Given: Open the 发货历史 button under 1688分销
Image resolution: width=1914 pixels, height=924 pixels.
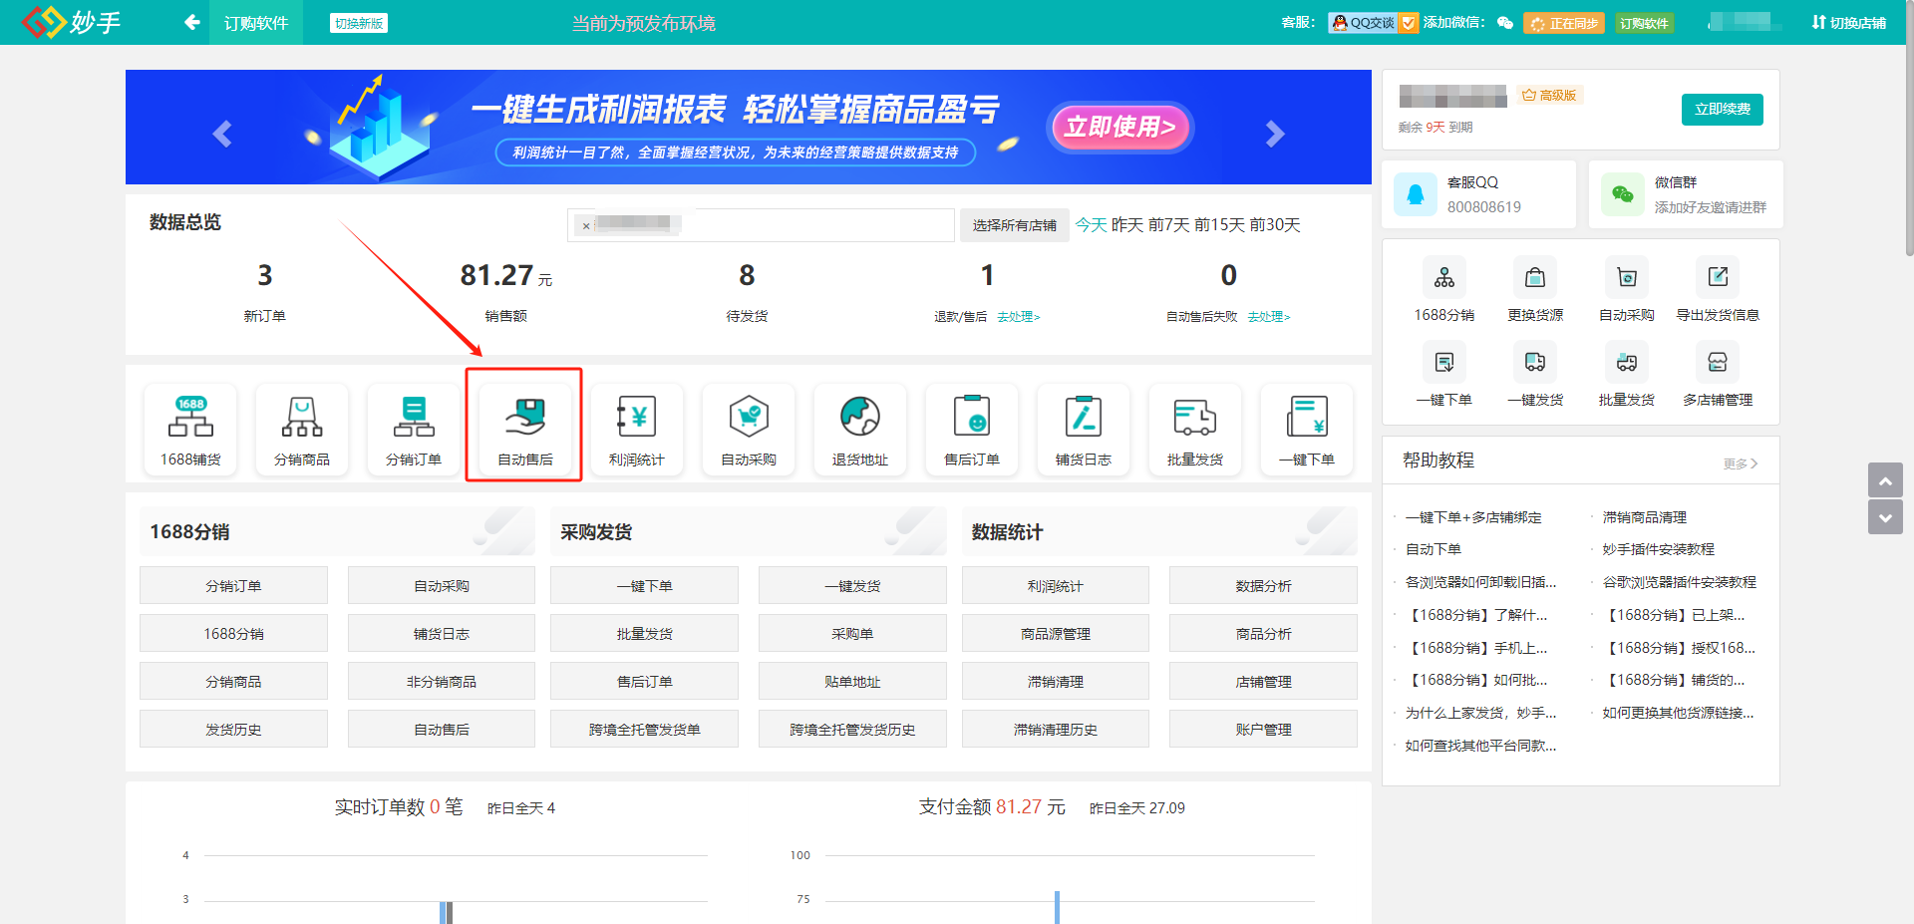Looking at the screenshot, I should pyautogui.click(x=233, y=729).
